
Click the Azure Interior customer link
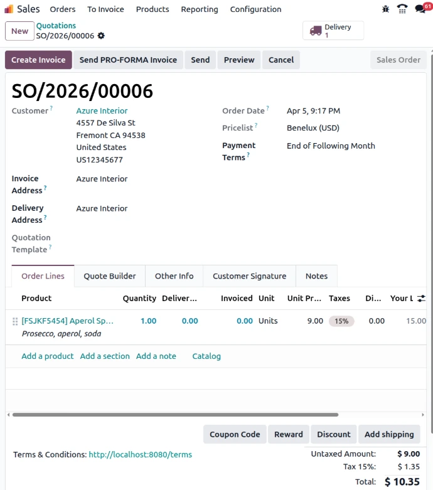102,111
